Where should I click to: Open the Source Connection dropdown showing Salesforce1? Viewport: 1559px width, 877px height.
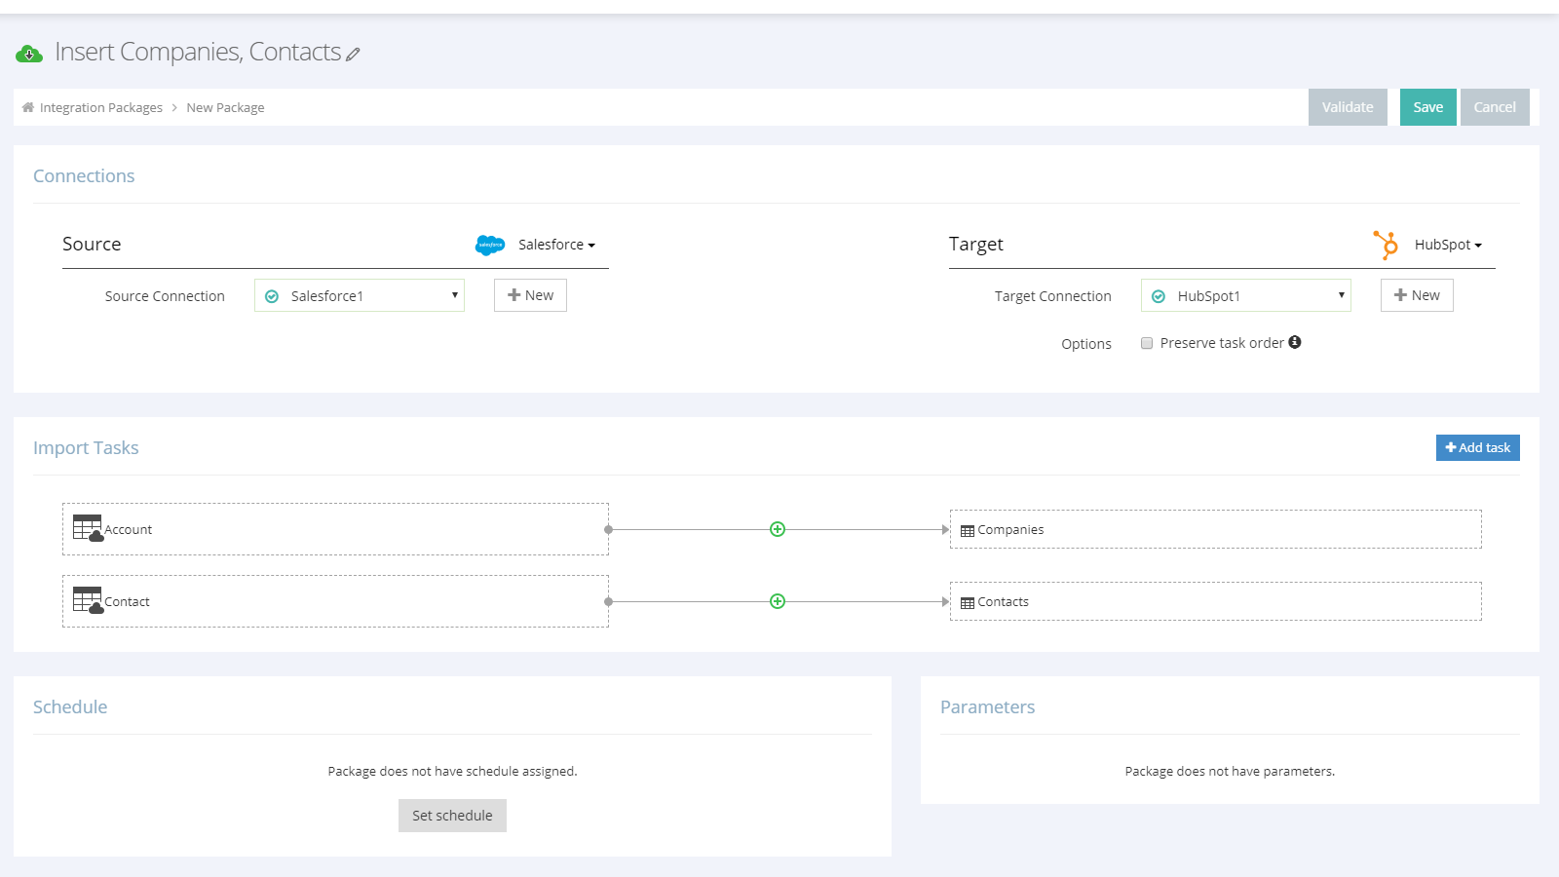coord(359,295)
